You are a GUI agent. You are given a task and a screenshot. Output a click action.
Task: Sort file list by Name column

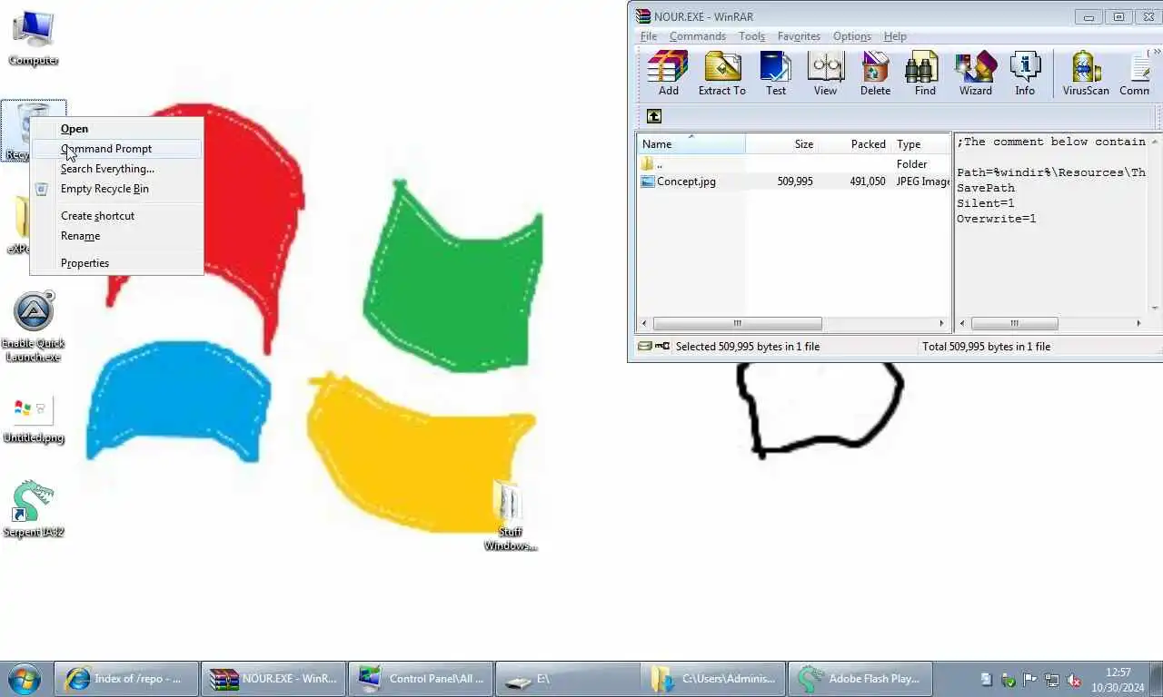691,143
